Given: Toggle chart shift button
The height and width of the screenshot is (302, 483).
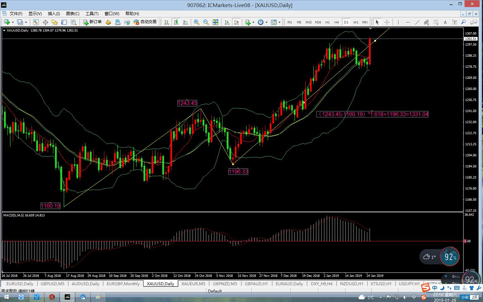Looking at the screenshot, I should coord(236,22).
